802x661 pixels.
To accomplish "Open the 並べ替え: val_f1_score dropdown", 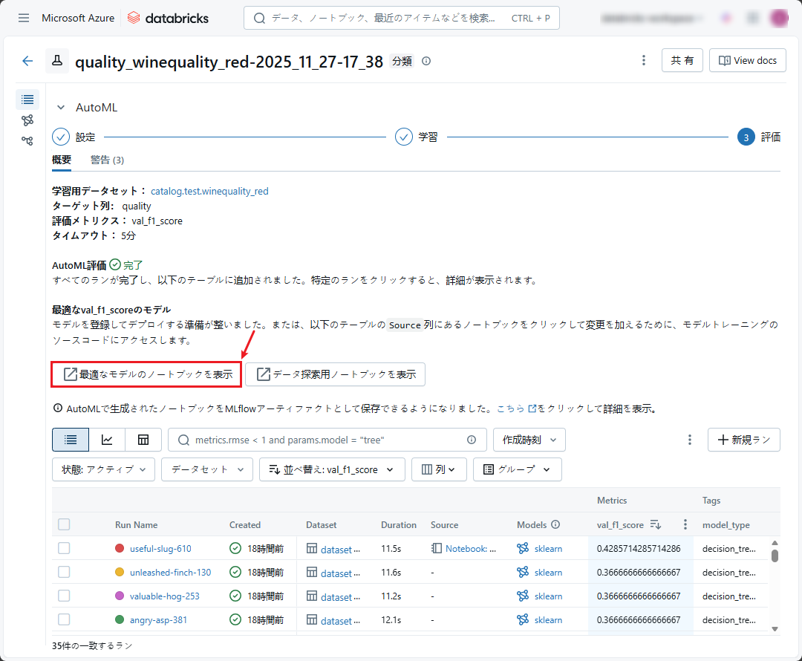I will pos(332,469).
